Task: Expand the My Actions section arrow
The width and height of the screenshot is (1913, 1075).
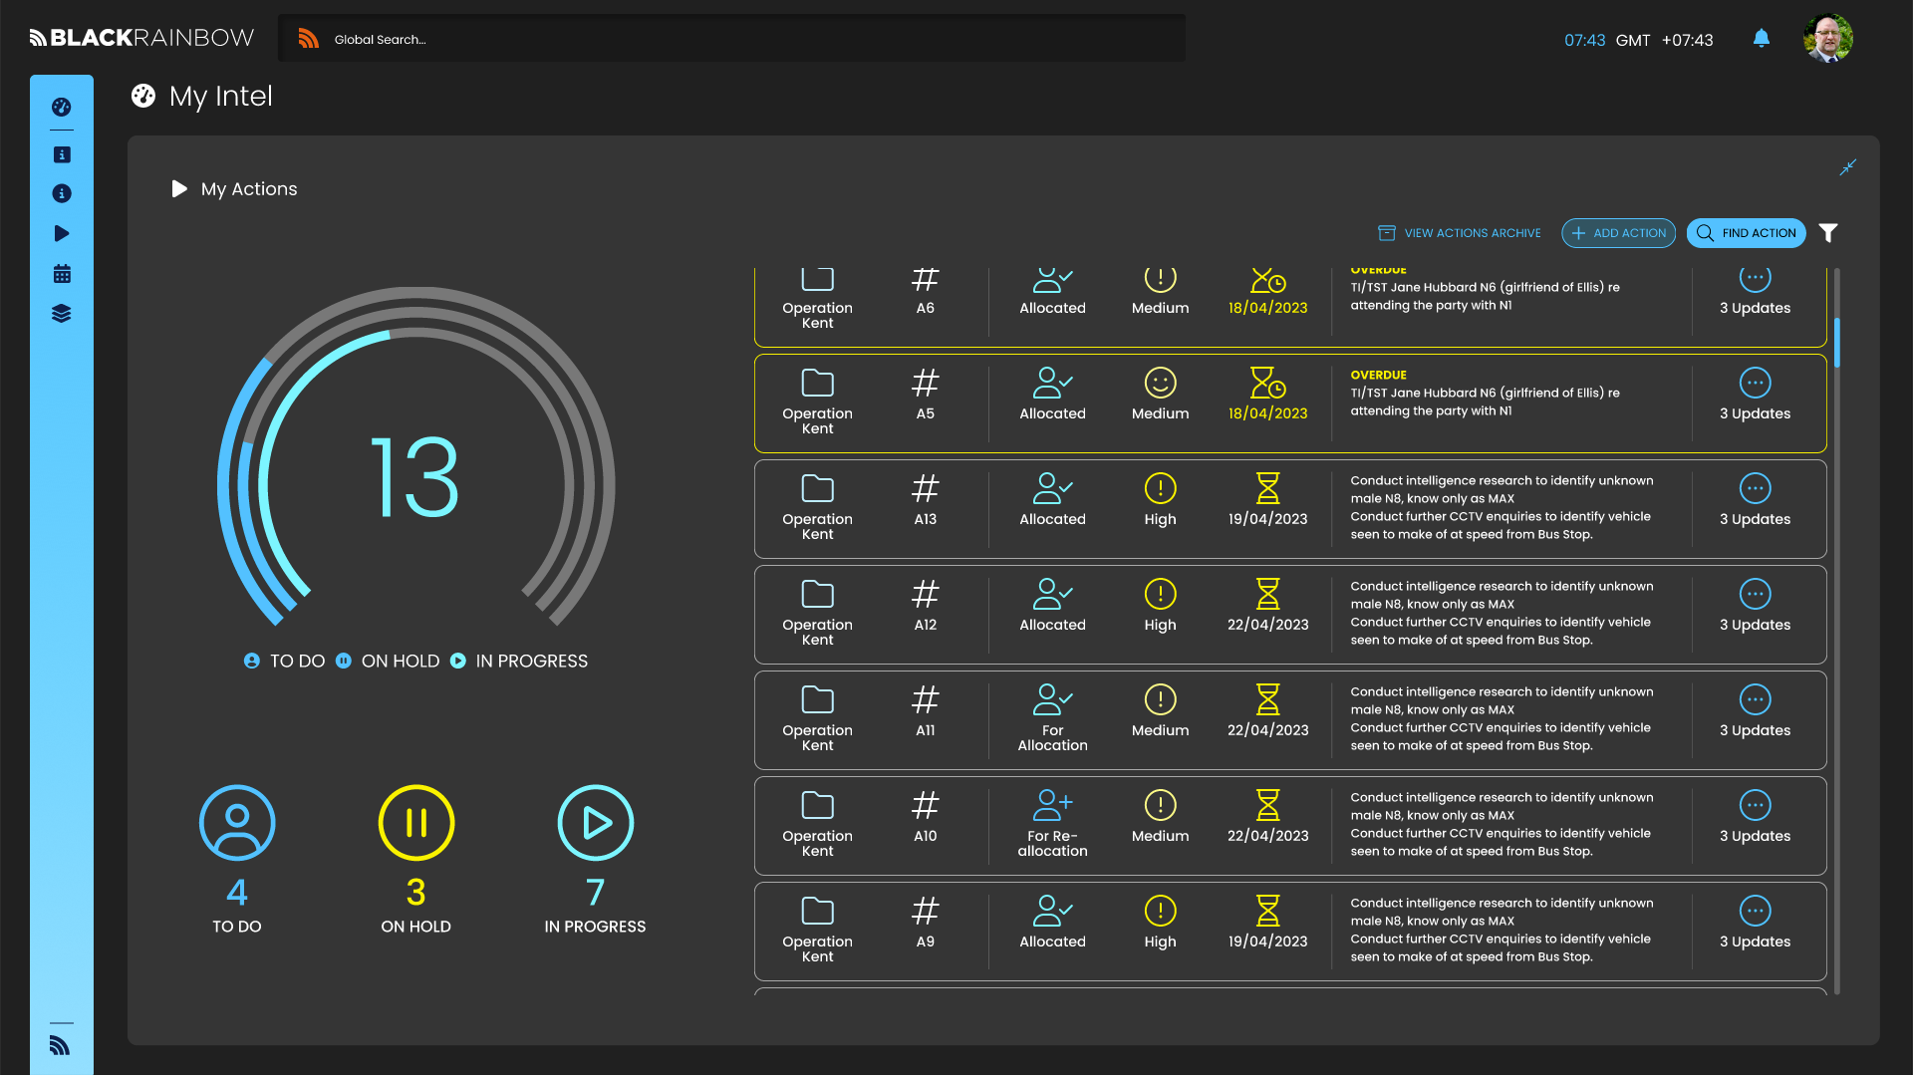Action: tap(179, 188)
